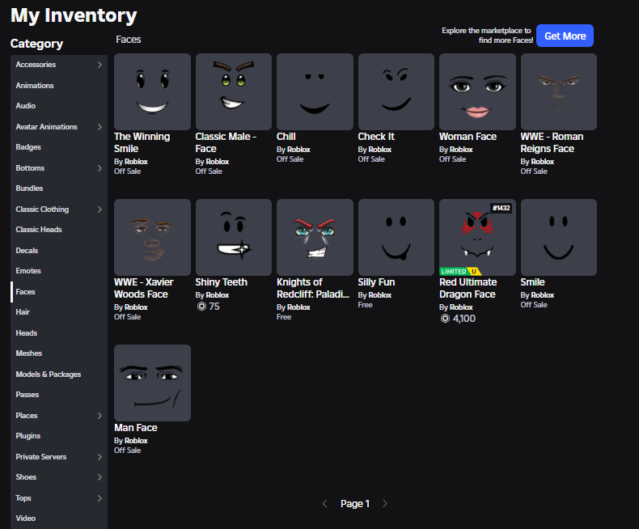Screen dimensions: 639x529
Task: Click the 4,100 price text
Action: [x=464, y=319]
